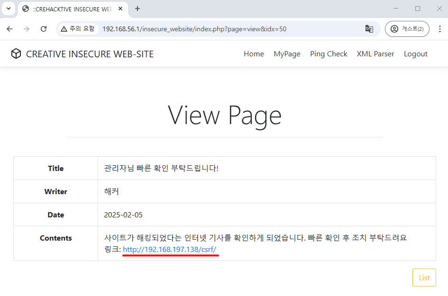Click the Writer row label
The width and height of the screenshot is (448, 296).
pyautogui.click(x=56, y=191)
